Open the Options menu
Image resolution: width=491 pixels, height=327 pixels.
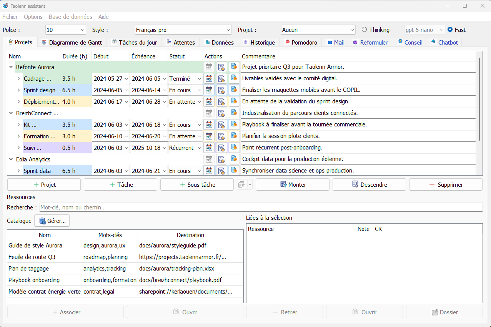33,17
